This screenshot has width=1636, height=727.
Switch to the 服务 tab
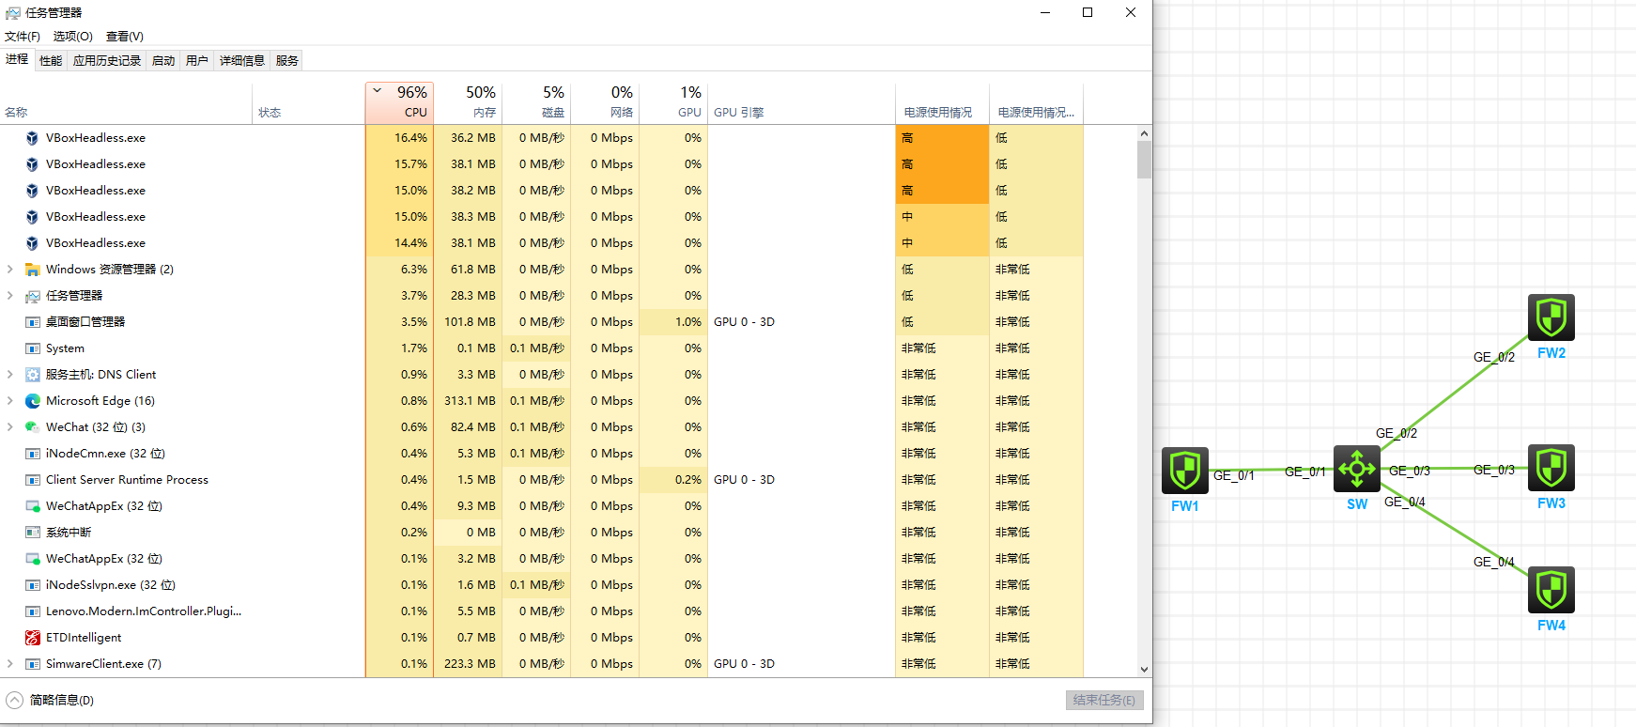click(x=287, y=61)
